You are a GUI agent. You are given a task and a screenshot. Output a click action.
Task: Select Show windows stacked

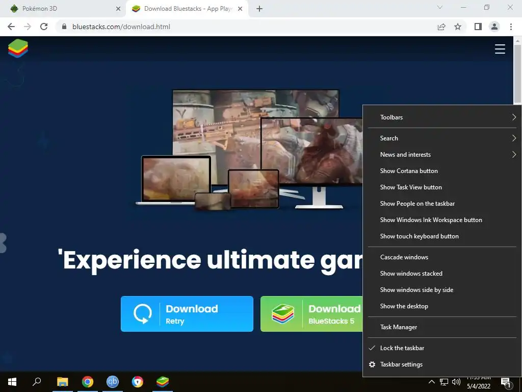[x=442, y=274]
